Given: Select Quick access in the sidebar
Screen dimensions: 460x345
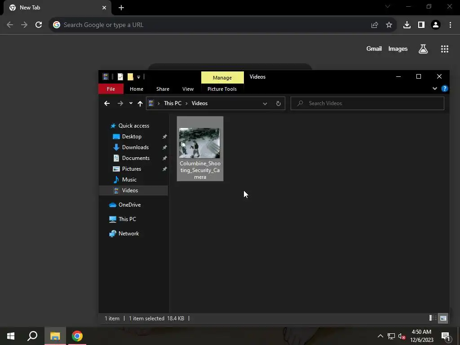Looking at the screenshot, I should point(133,126).
